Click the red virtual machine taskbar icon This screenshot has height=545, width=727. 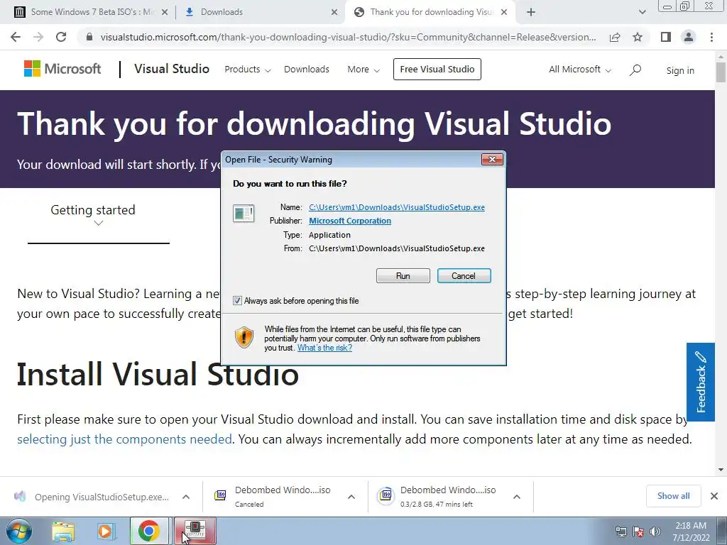(x=195, y=531)
